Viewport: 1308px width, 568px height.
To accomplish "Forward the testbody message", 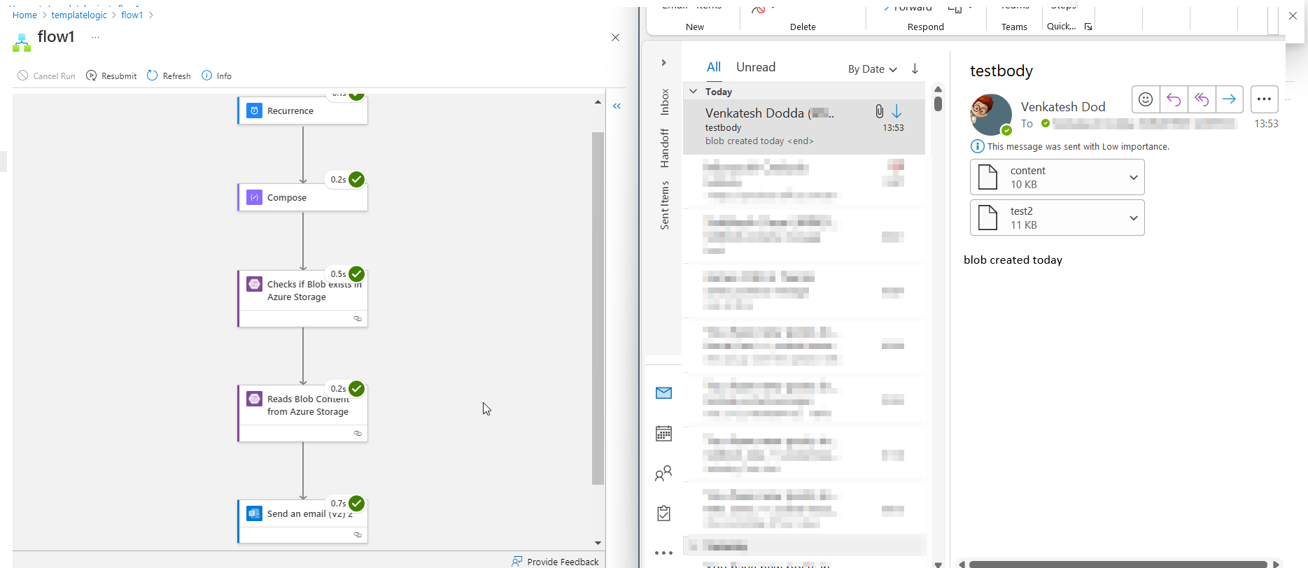I will (1229, 99).
